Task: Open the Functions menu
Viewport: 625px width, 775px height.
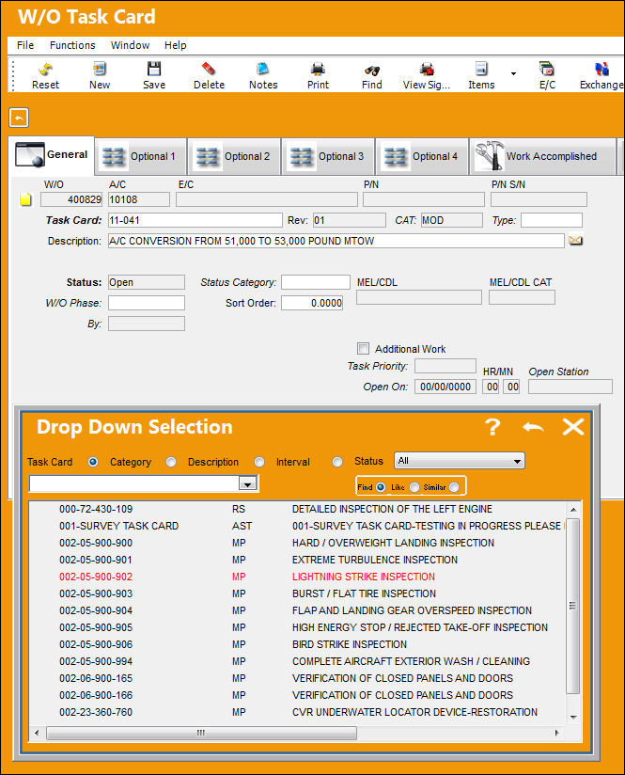Action: pyautogui.click(x=72, y=45)
